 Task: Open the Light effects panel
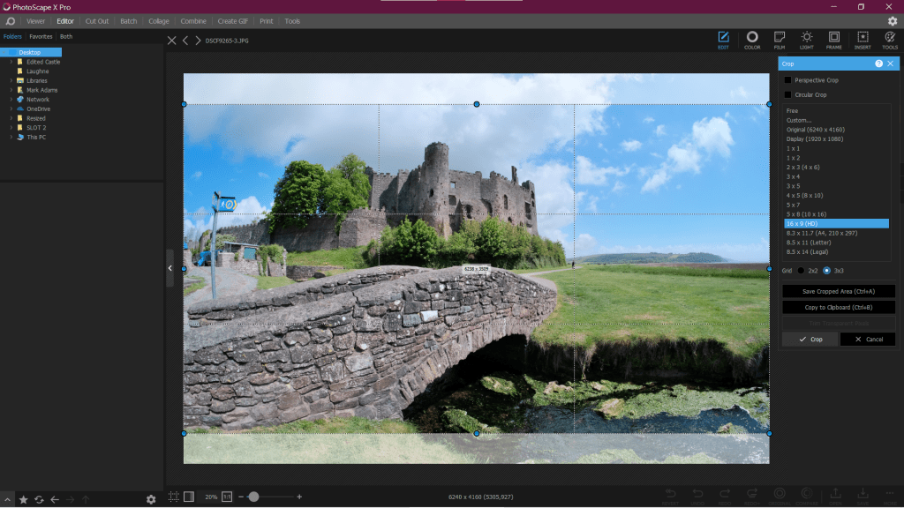(807, 38)
